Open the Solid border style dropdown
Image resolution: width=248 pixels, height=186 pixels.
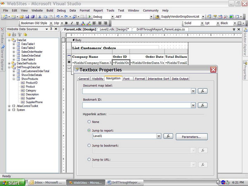click(x=202, y=23)
